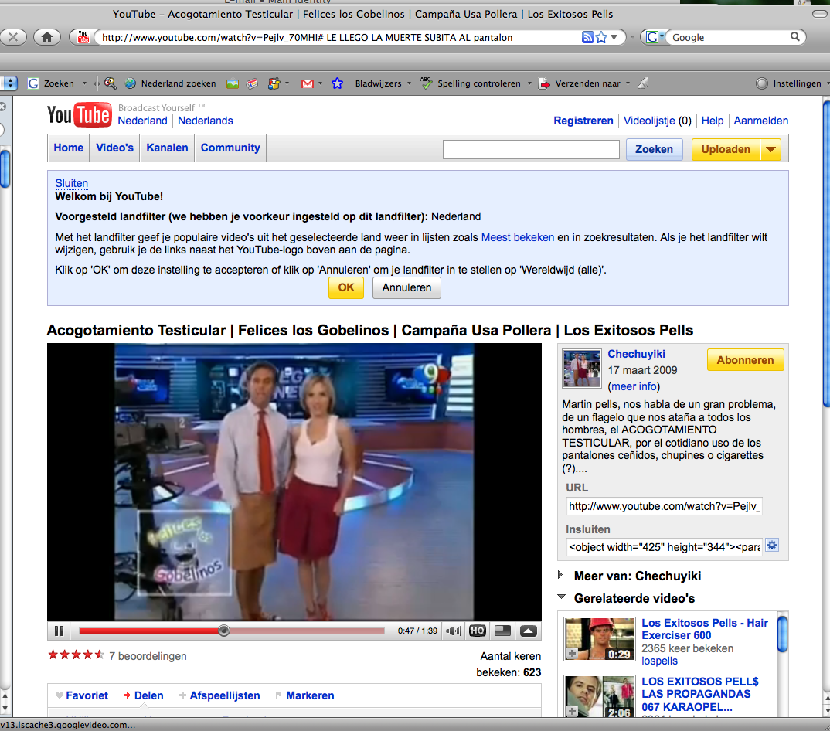Screen dimensions: 830x731
Task: Toggle the widescreen player size button
Action: 502,631
